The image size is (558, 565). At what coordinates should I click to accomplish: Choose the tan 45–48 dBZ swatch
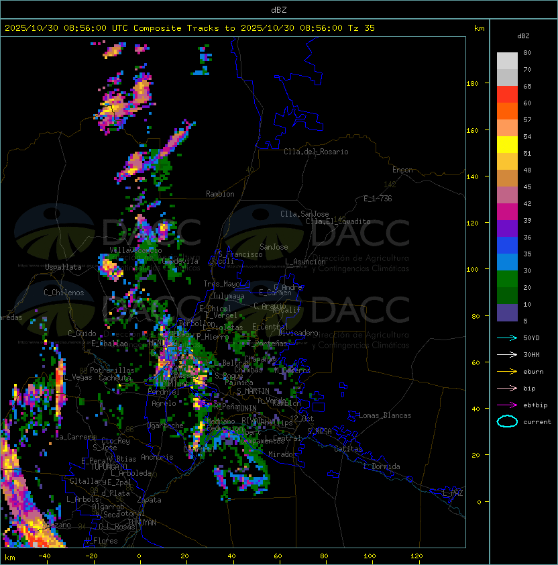507,178
